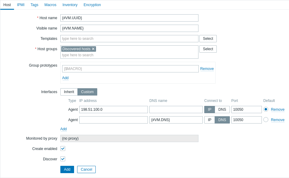The width and height of the screenshot is (289, 178).
Task: Focus the Visible name input field
Action: [x=129, y=28]
